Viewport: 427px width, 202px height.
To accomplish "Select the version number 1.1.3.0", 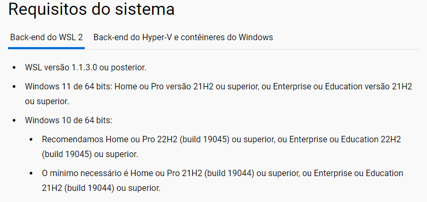I will 84,68.
